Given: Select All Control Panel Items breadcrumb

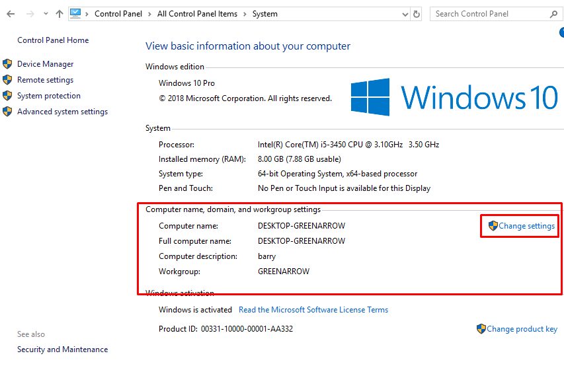Looking at the screenshot, I should coord(197,14).
